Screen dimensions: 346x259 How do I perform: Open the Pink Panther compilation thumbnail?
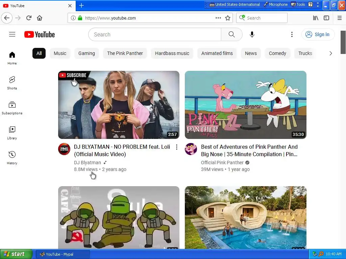pos(246,105)
